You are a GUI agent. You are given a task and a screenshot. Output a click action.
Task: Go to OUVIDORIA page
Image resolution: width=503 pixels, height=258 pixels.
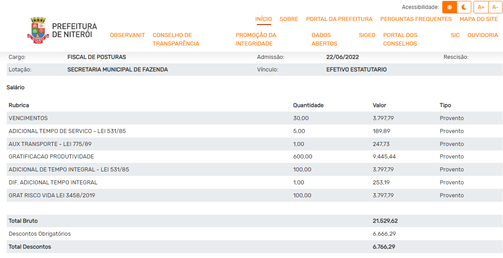tap(482, 35)
